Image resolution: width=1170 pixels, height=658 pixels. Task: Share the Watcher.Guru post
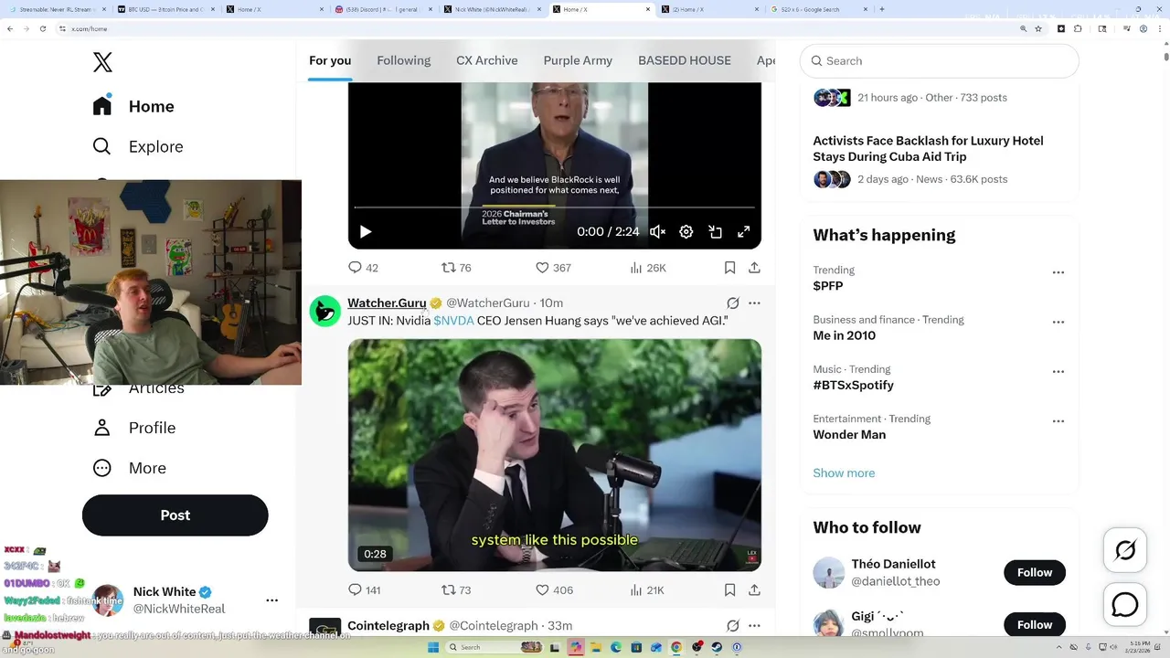(754, 590)
